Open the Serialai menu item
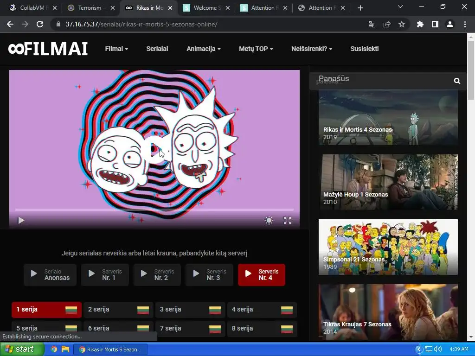Viewport: 475px width, 356px height. click(157, 49)
